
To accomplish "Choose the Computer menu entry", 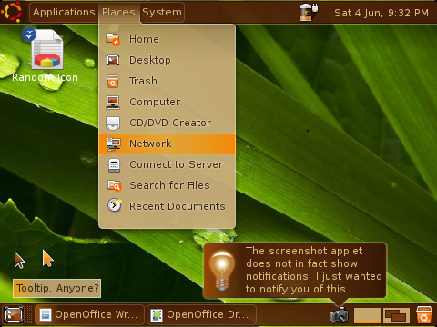I will pos(168,102).
